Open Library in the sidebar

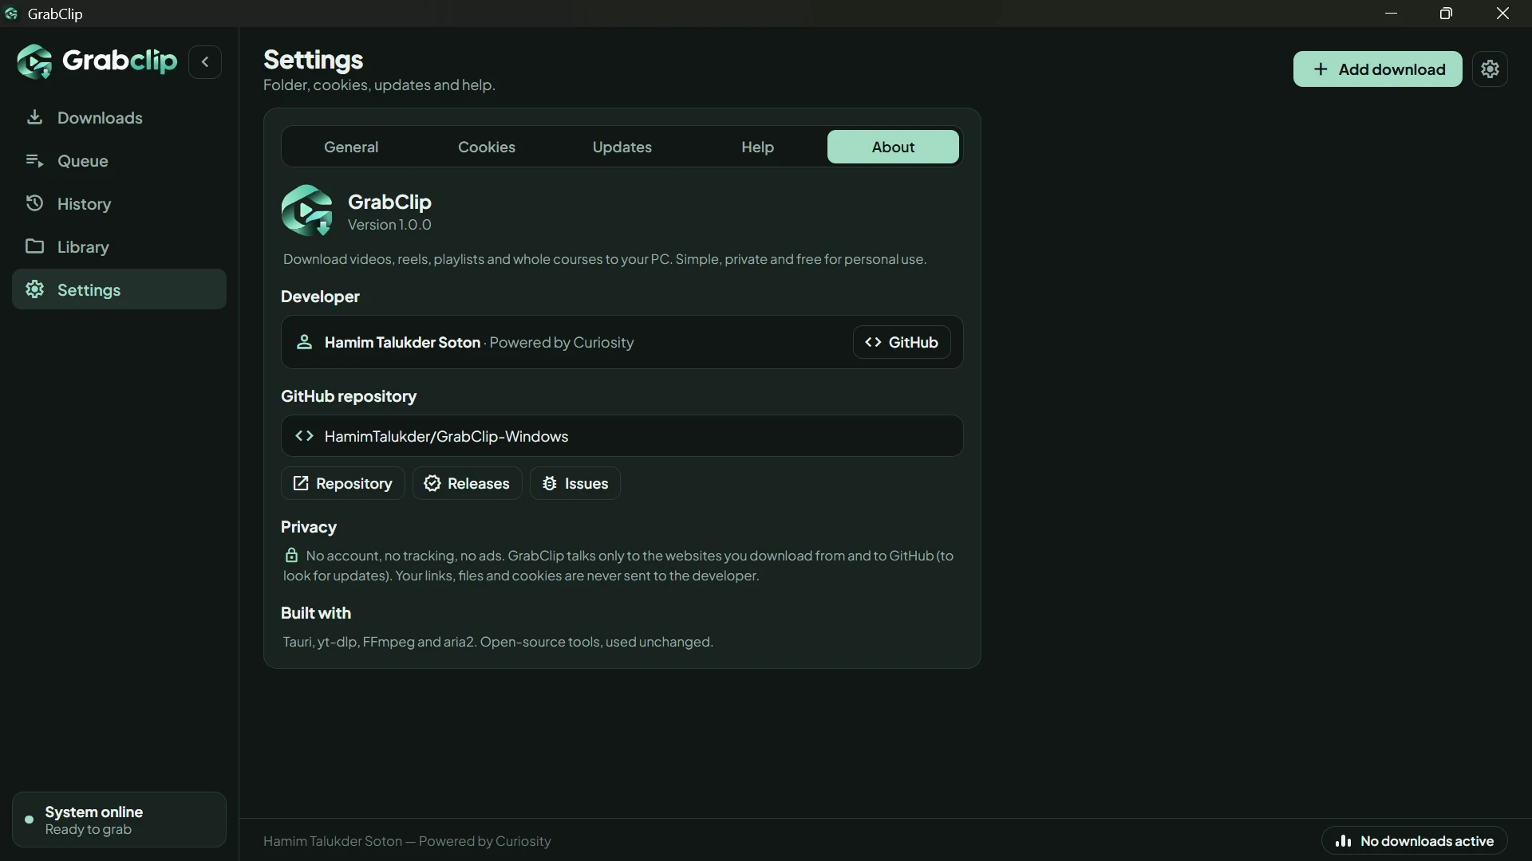click(x=119, y=247)
